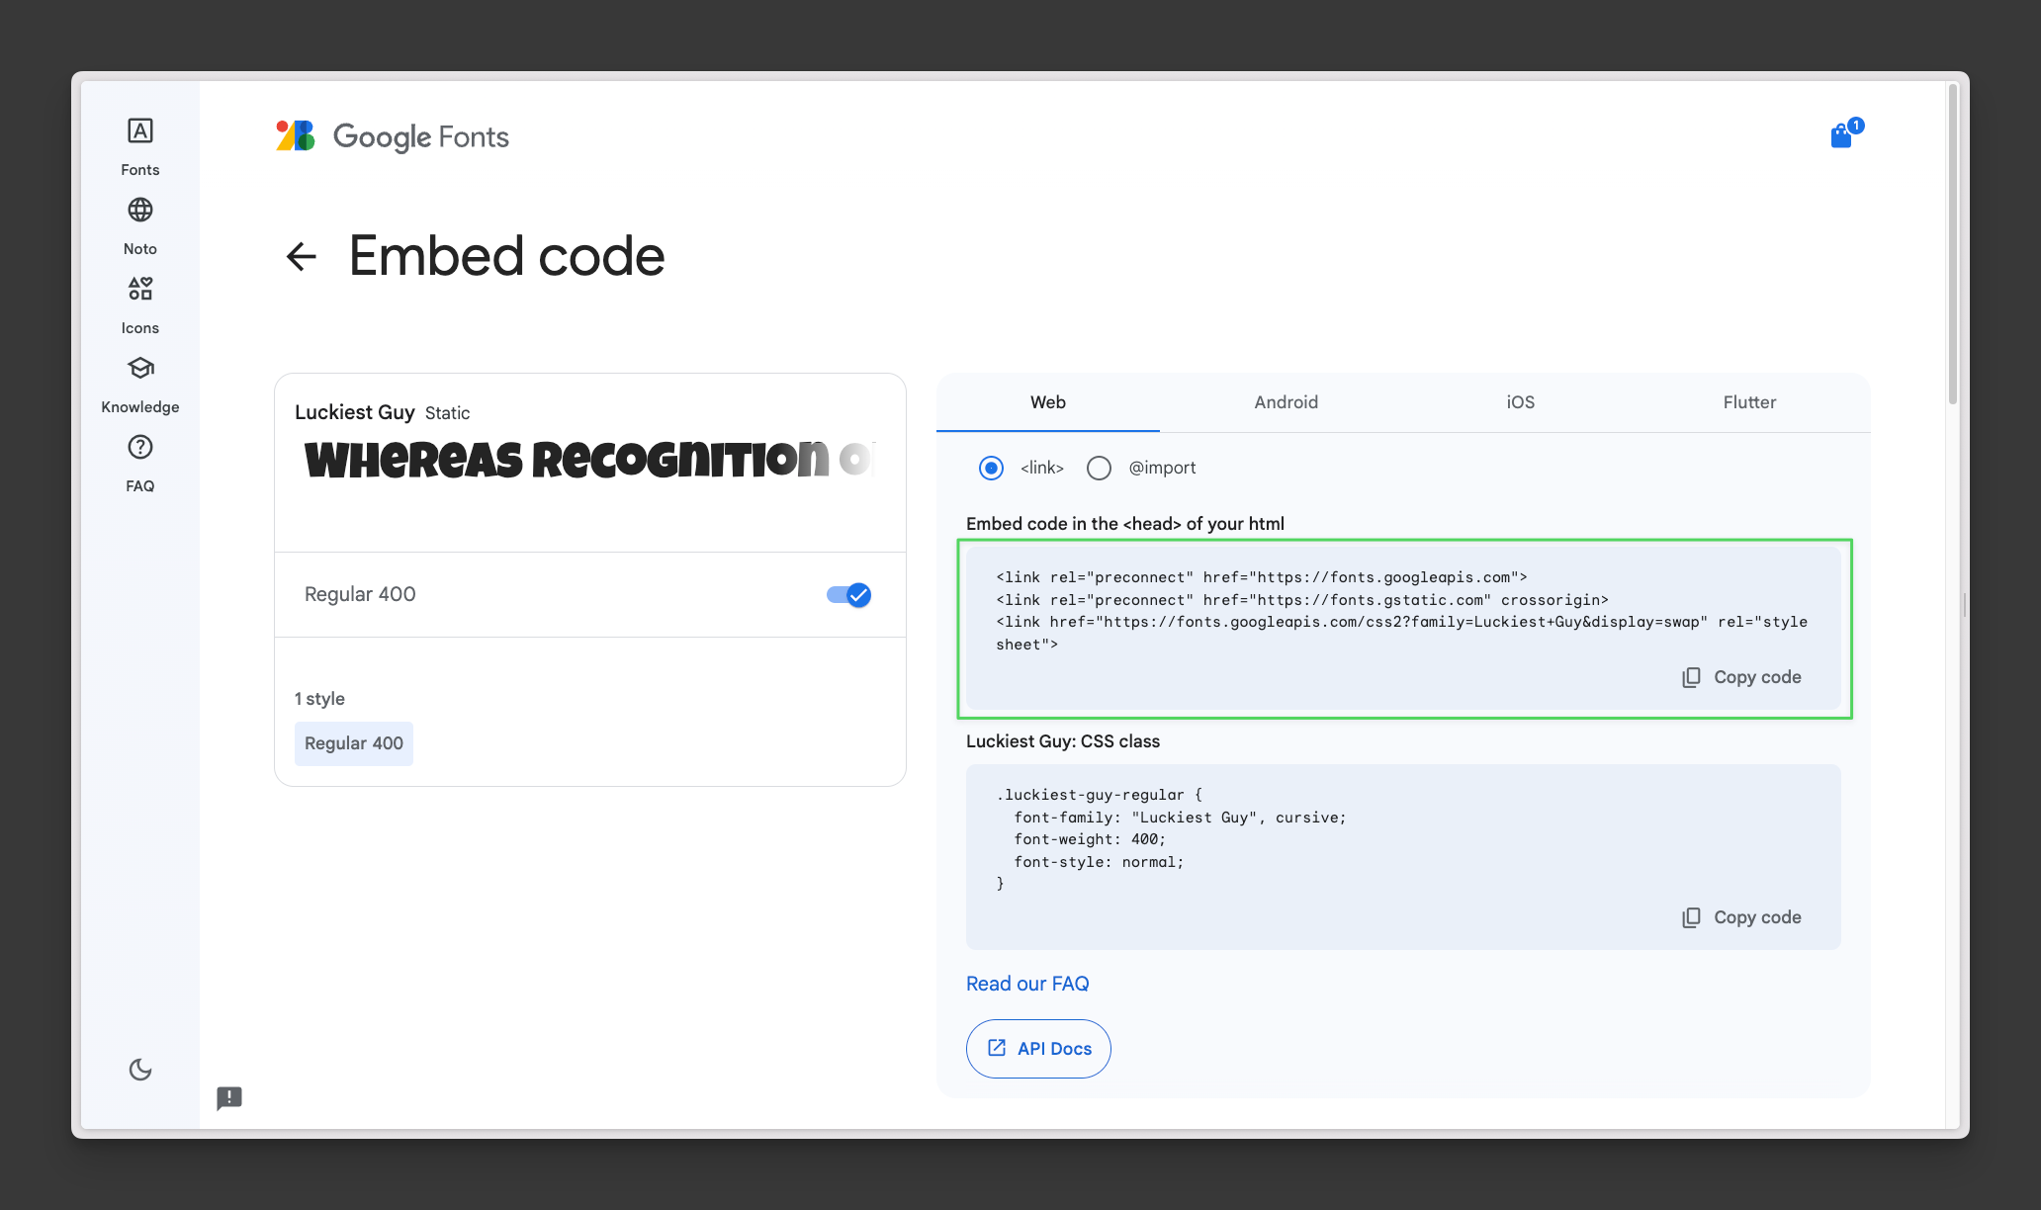Screen dimensions: 2041x1210
Task: Open the font selection bag with badge
Action: [1843, 135]
